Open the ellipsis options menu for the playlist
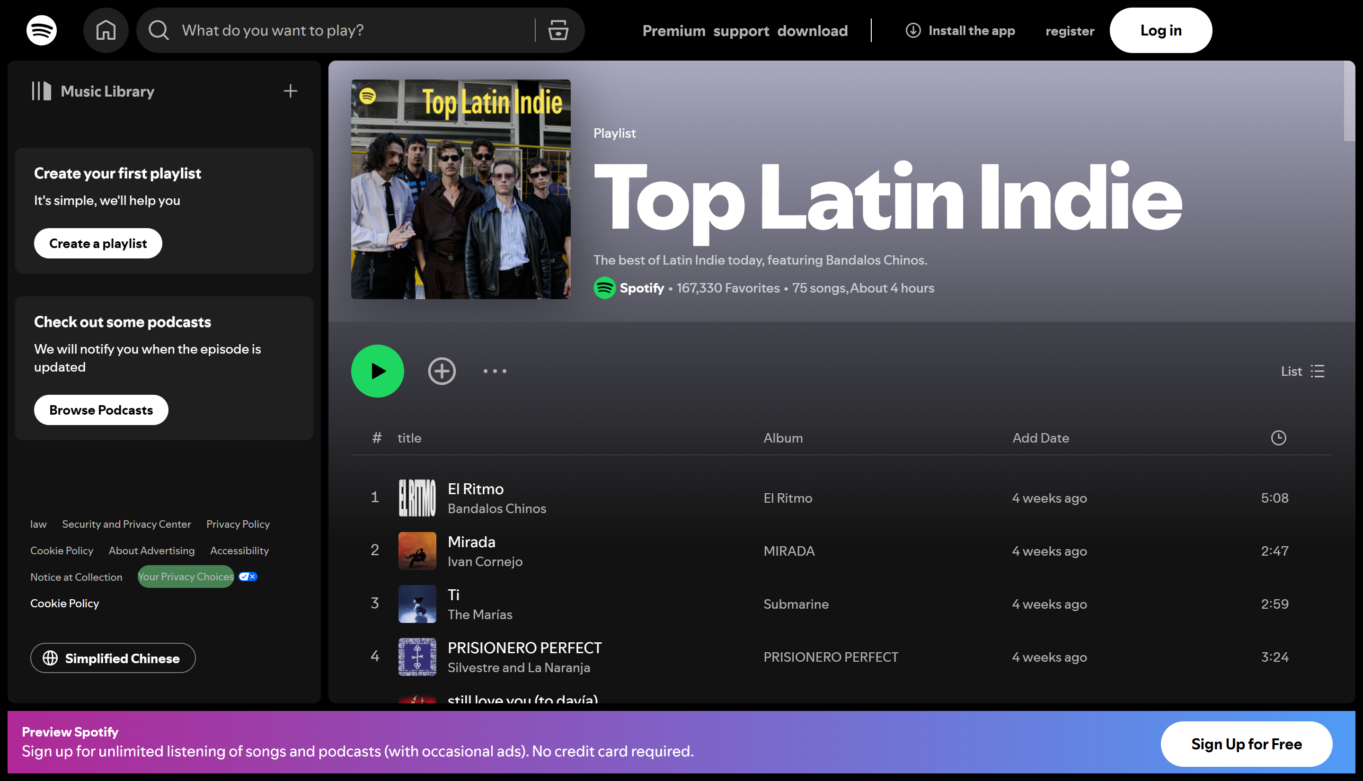The height and width of the screenshot is (781, 1363). [x=495, y=371]
